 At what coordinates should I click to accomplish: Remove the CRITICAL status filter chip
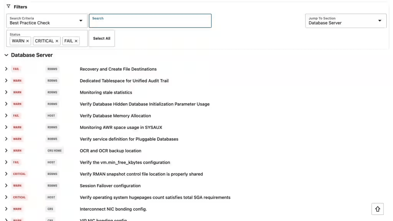[x=57, y=41]
